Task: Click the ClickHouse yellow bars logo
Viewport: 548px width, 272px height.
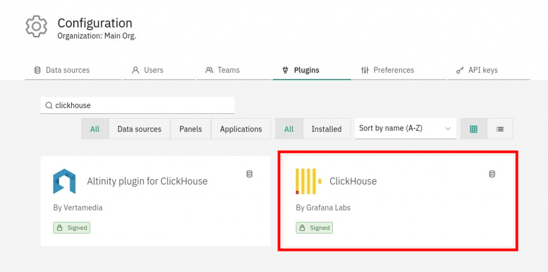Action: tap(308, 181)
